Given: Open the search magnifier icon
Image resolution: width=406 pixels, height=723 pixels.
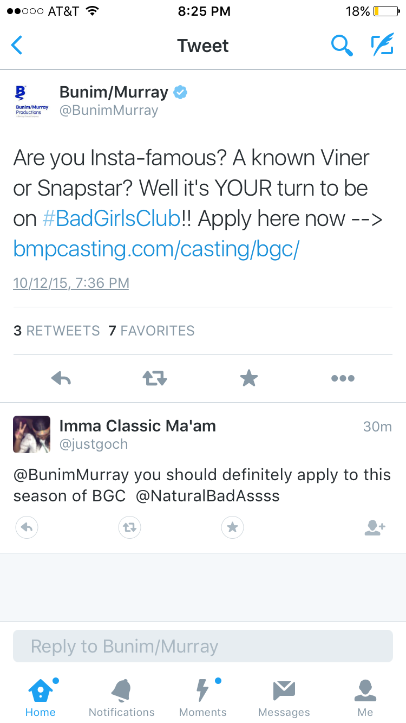Looking at the screenshot, I should point(342,46).
